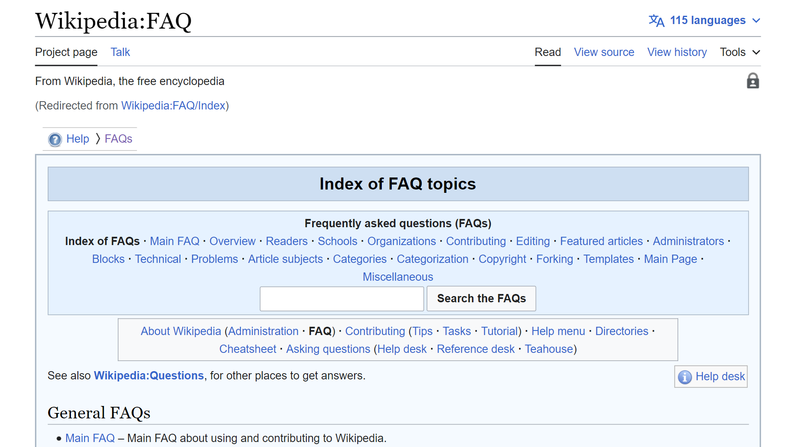Viewport: 796px width, 447px height.
Task: Open the Cheatsheet link
Action: (x=248, y=349)
